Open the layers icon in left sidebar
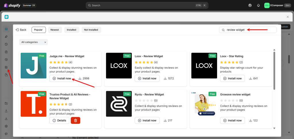294x139 pixels. [6, 29]
